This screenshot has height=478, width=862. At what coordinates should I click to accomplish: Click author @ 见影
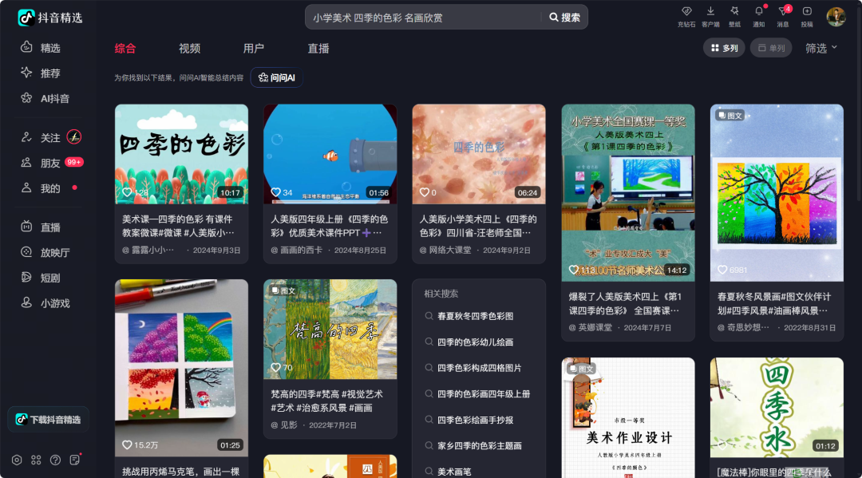[x=283, y=425]
